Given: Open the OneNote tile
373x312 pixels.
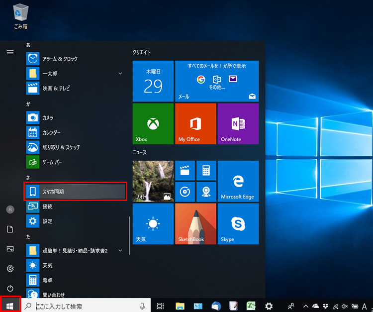Looking at the screenshot, I should pos(238,123).
